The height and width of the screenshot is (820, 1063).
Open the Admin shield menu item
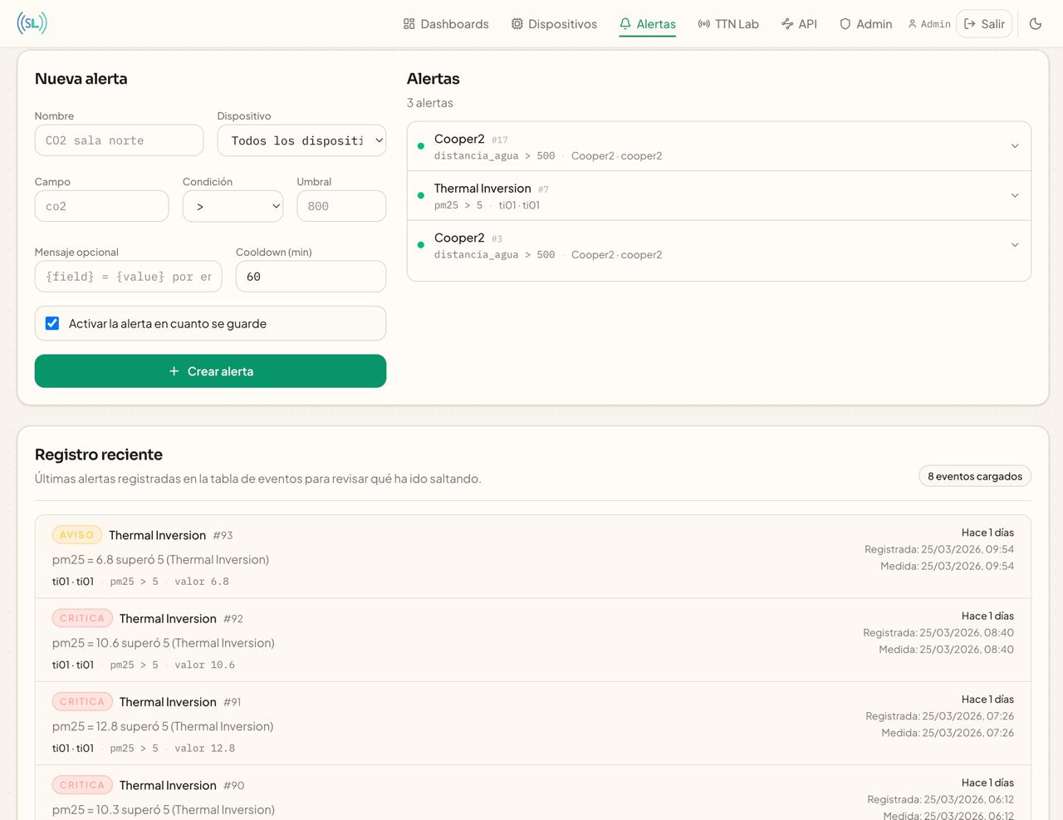pos(865,24)
